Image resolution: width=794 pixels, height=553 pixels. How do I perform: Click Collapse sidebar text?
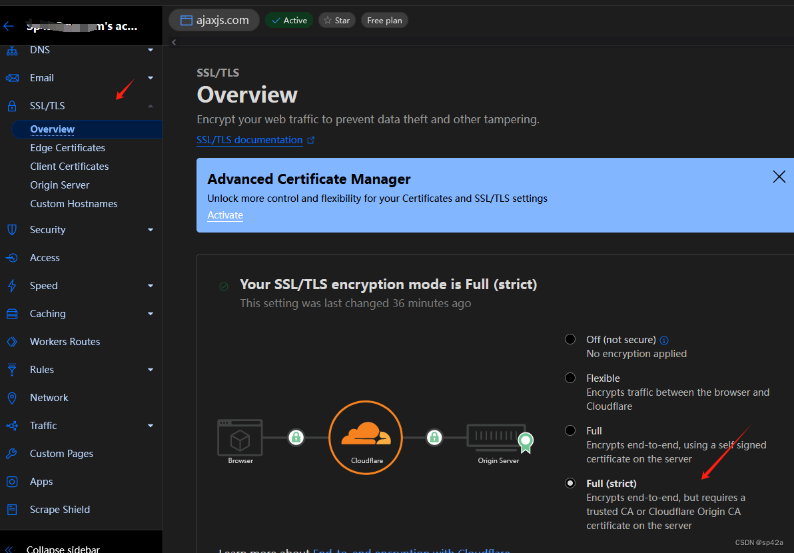tap(63, 549)
